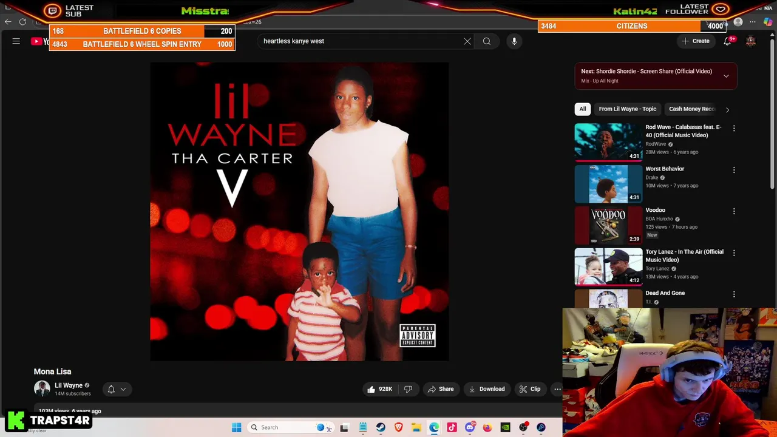Image resolution: width=777 pixels, height=437 pixels.
Task: Open the Windows Start menu
Action: coord(236,427)
